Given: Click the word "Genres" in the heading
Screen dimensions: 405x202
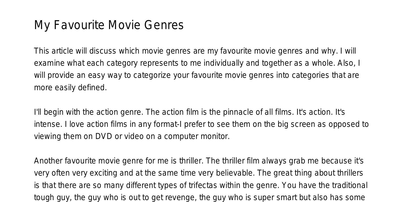Looking at the screenshot, I should click(164, 25).
